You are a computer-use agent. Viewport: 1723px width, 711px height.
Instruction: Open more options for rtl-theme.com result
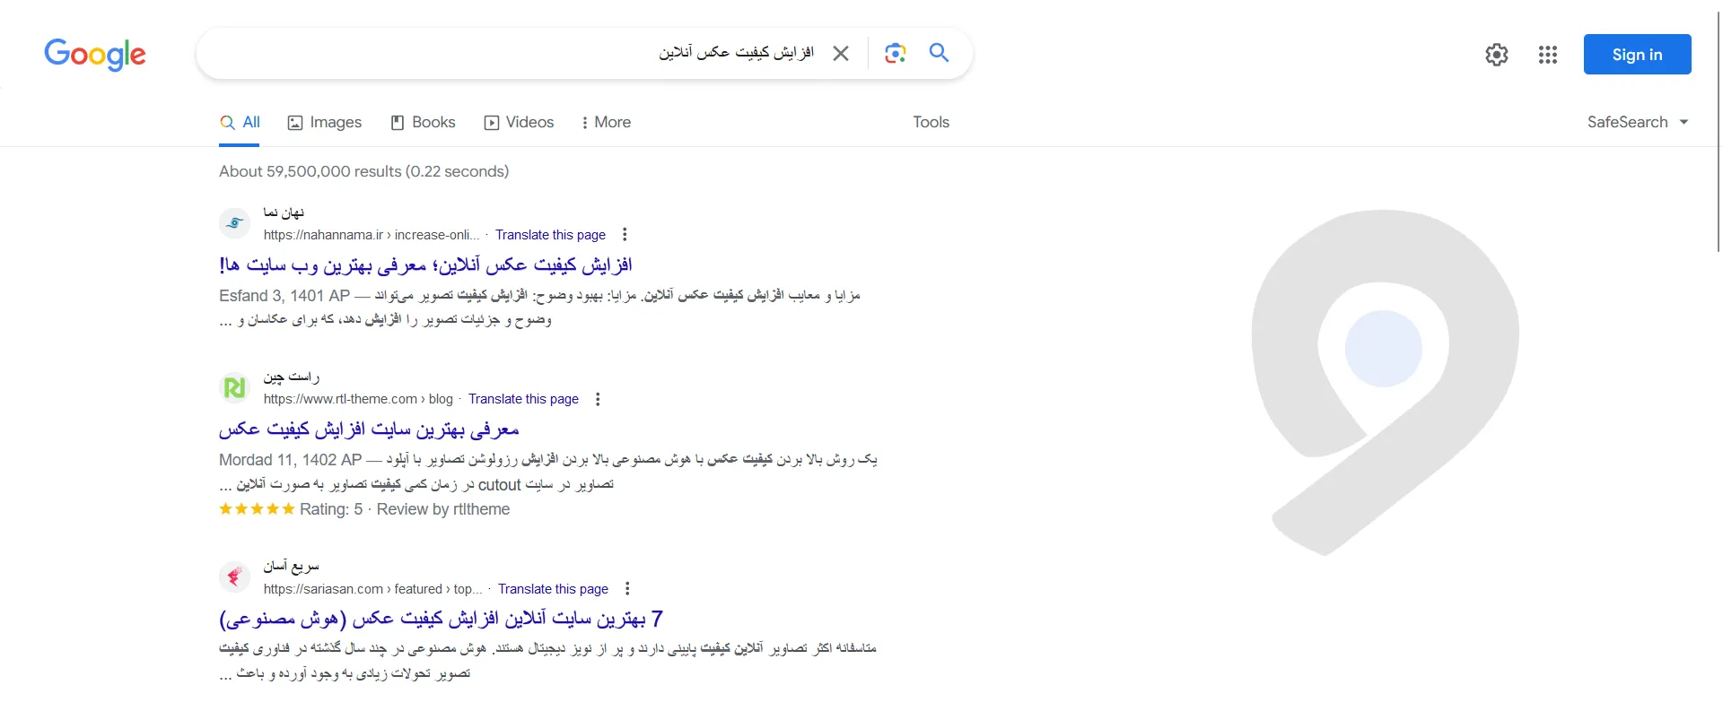click(x=598, y=399)
